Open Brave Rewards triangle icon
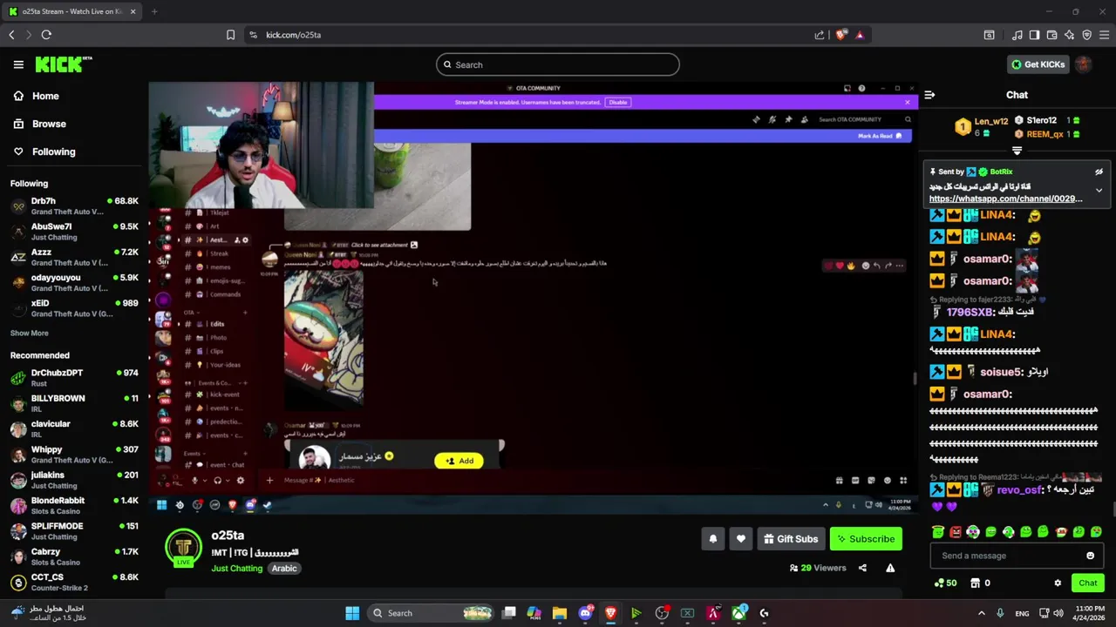Image resolution: width=1116 pixels, height=627 pixels. (x=860, y=35)
